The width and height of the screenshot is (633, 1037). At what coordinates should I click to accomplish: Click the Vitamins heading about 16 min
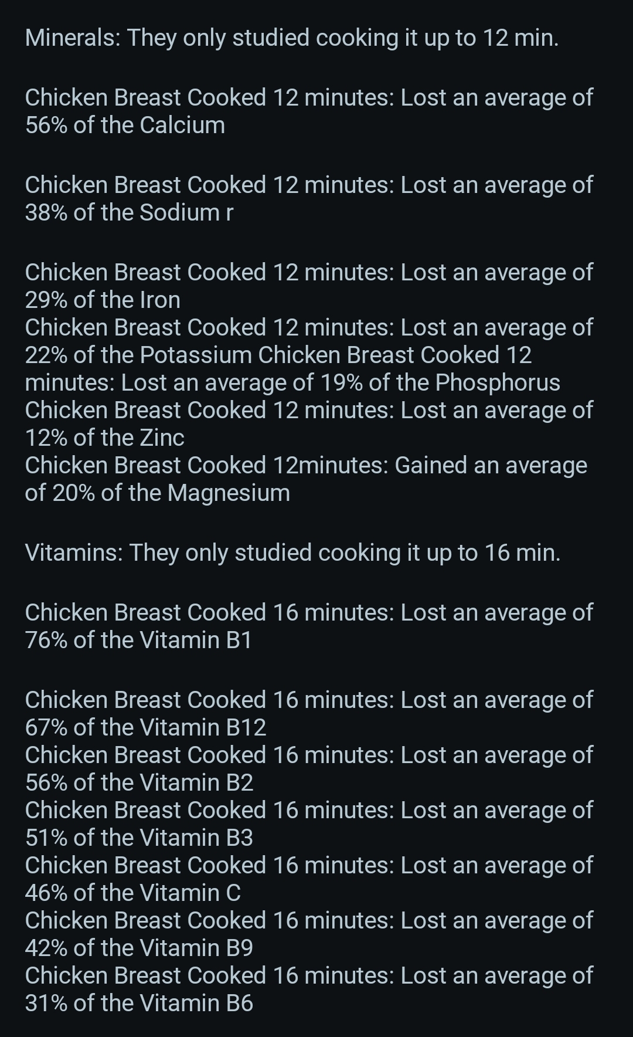(x=292, y=553)
